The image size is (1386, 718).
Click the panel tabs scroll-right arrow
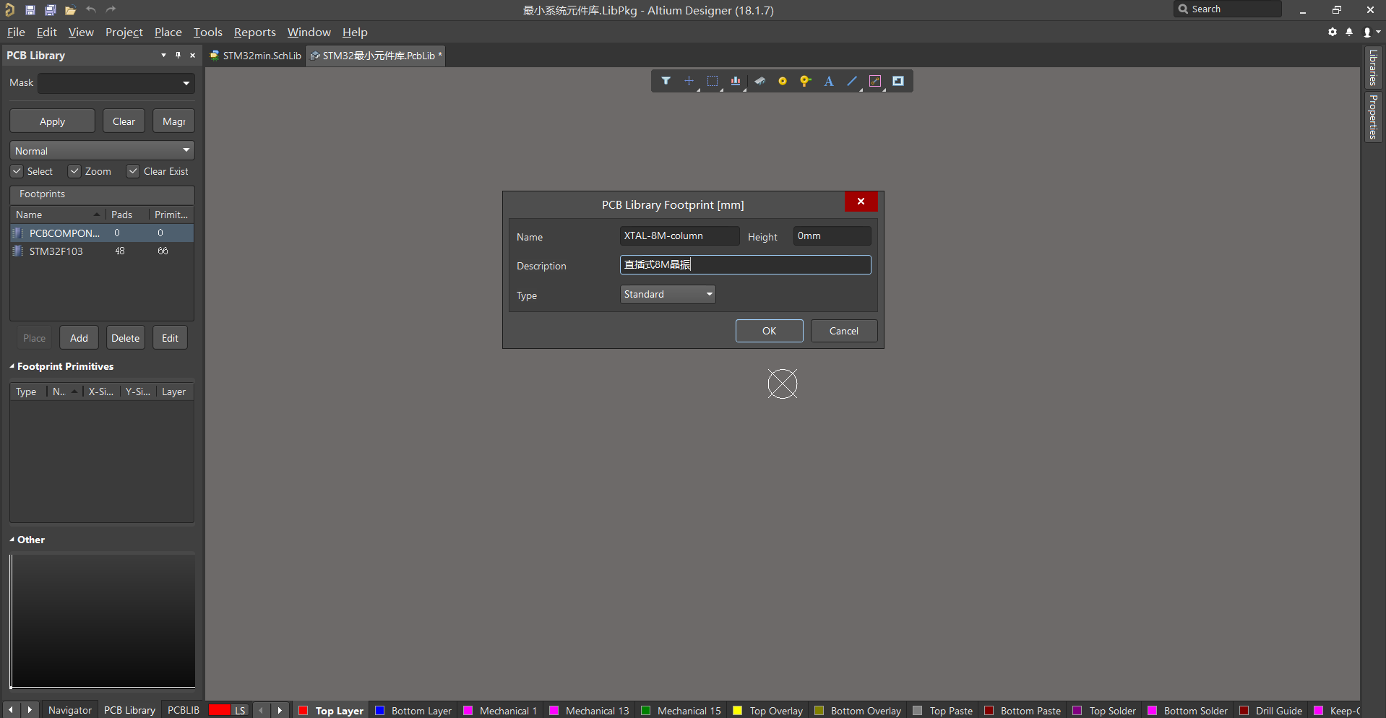(x=30, y=710)
